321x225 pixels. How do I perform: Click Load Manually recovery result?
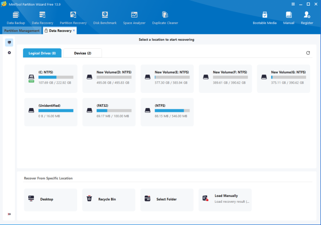(225, 200)
